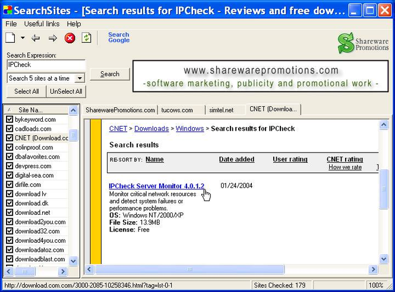
Task: Refresh the page with the green arrows icon
Action: [86, 38]
